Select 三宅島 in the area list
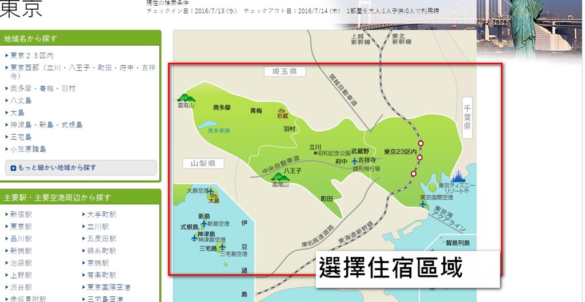585x302 pixels. coord(21,137)
